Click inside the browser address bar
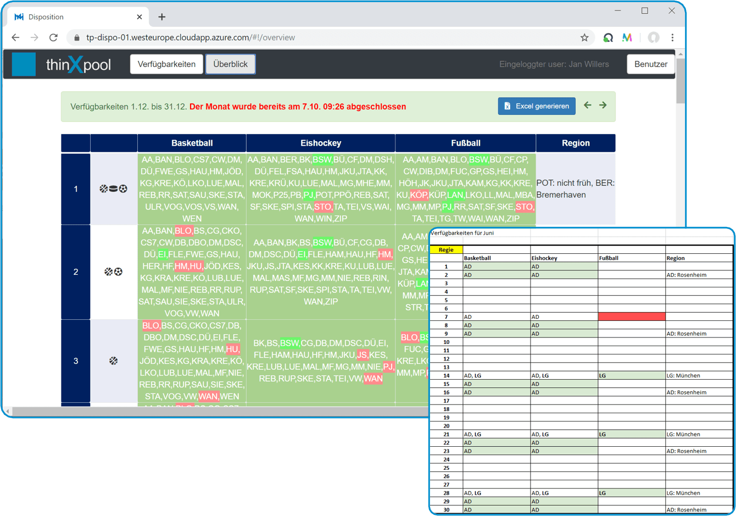The image size is (736, 516). point(220,37)
